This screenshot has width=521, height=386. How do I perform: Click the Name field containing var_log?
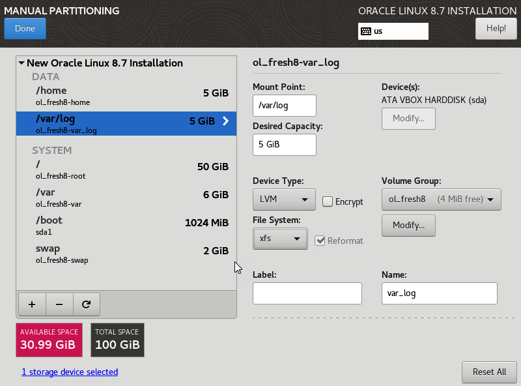[x=439, y=293]
